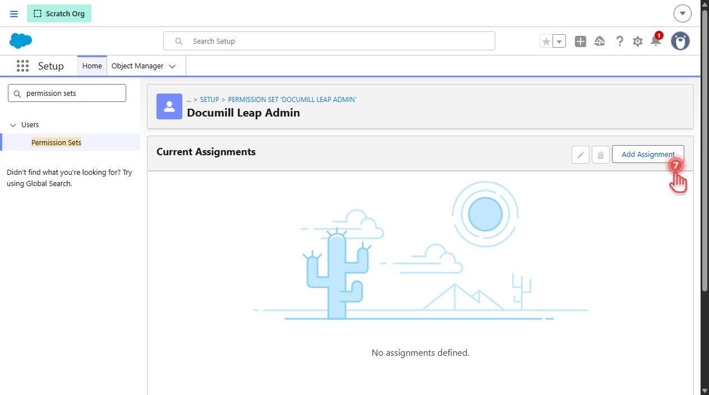Open the hamburger menu at top left

click(14, 13)
